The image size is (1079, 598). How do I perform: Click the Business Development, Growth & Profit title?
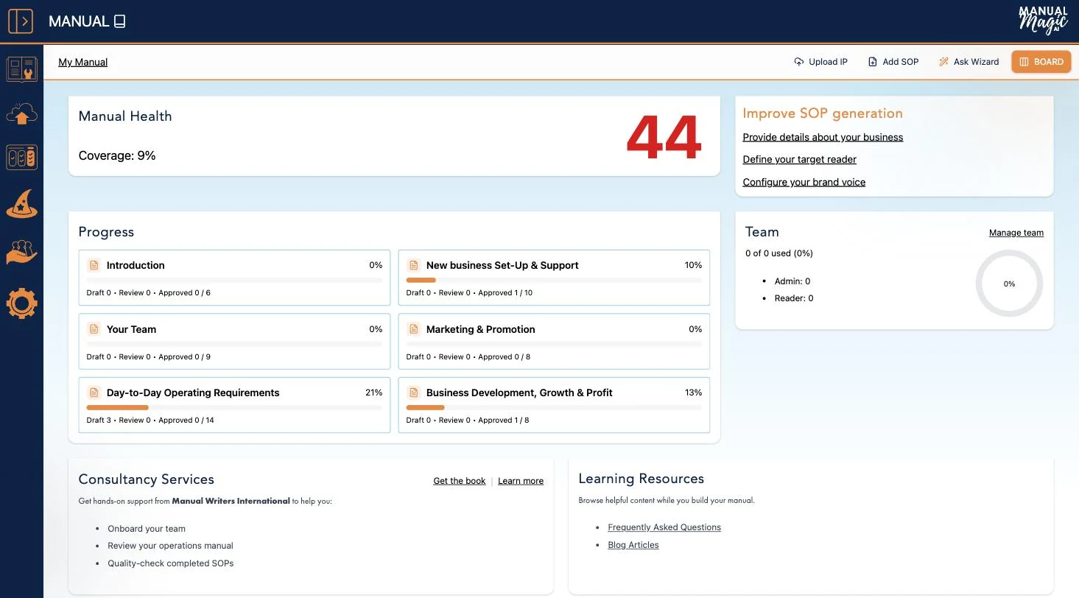tap(519, 393)
